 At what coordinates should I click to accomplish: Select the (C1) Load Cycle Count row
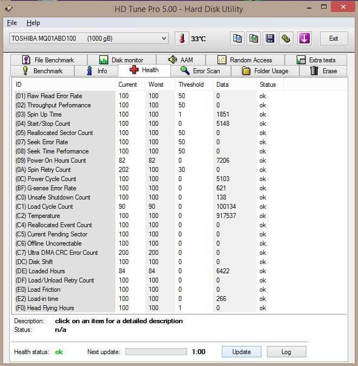180,207
